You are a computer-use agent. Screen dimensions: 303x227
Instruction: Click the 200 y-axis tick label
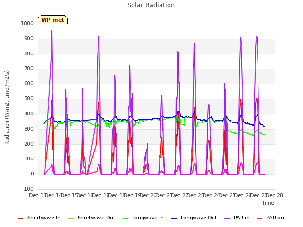29,144
